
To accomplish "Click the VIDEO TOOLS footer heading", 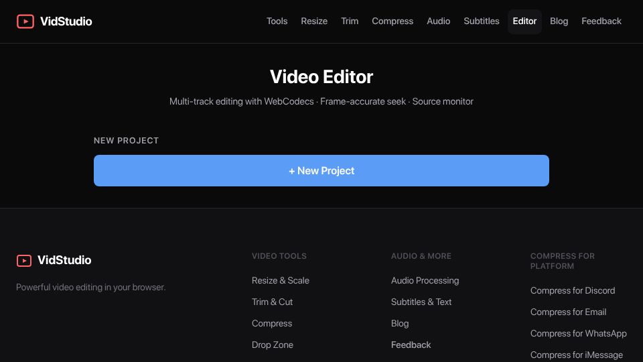I will (279, 255).
